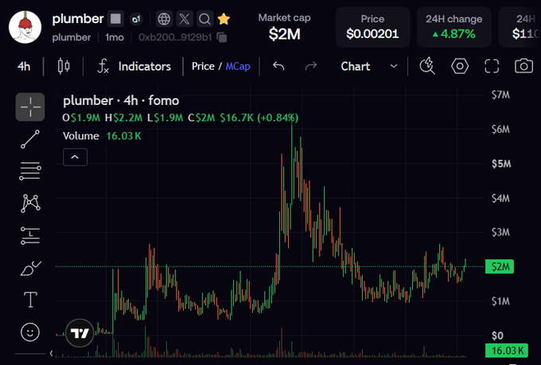
Task: Click the 16.03K volume axis label
Action: [x=507, y=351]
